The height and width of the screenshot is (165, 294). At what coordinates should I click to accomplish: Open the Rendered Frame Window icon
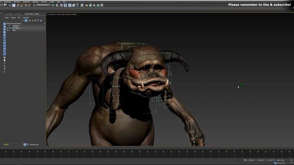[90, 5]
